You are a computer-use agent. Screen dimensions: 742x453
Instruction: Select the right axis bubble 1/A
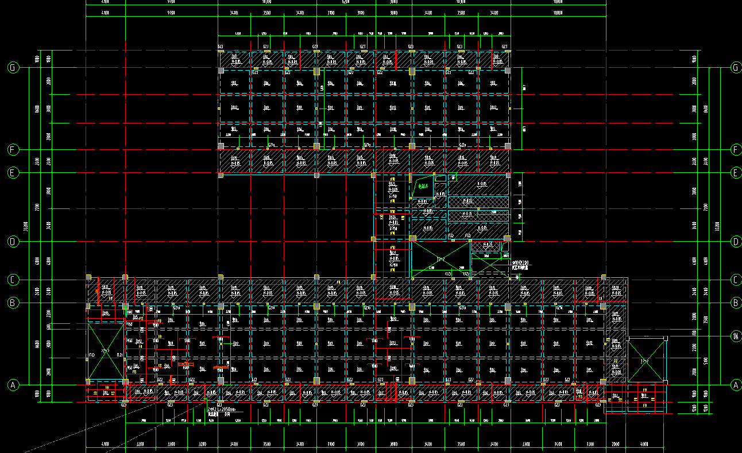coord(735,336)
